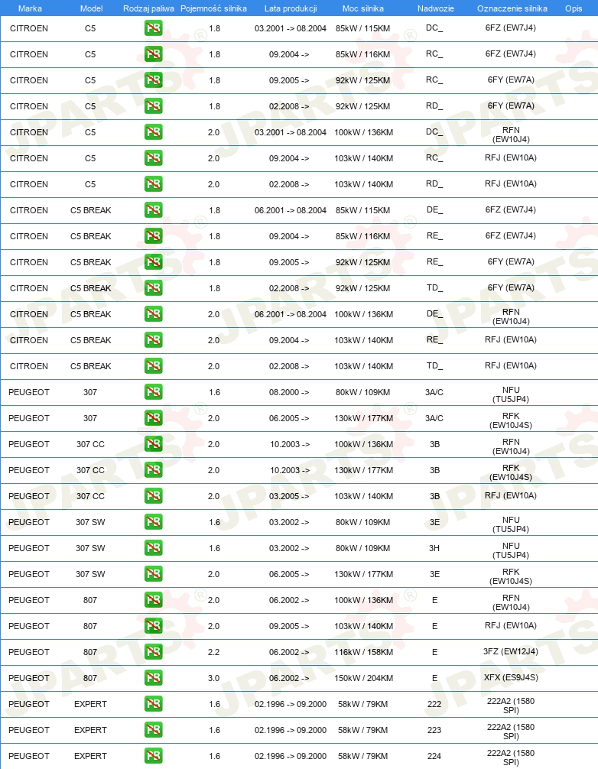Click fuel icon for C5 2.0 RC_ RFJ row
Image resolution: width=598 pixels, height=769 pixels.
tap(154, 158)
